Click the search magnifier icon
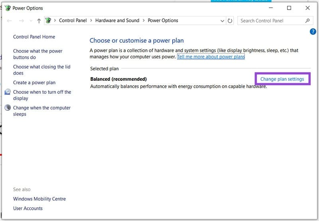Viewport: 319px width, 221px height. pyautogui.click(x=307, y=21)
